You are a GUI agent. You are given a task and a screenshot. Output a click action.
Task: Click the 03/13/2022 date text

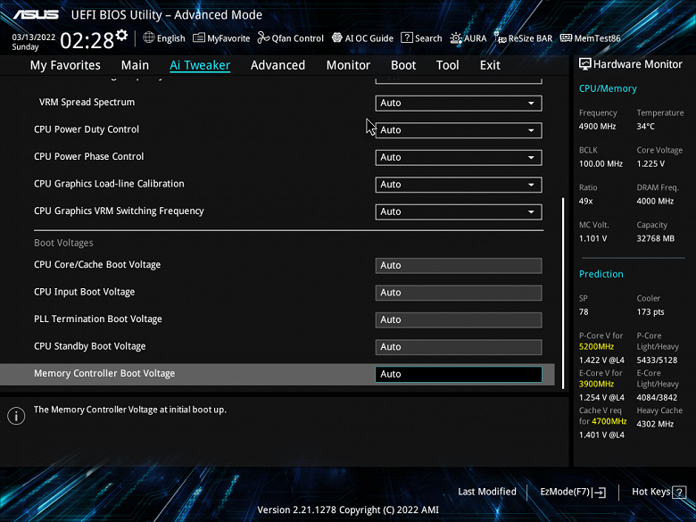click(x=33, y=37)
